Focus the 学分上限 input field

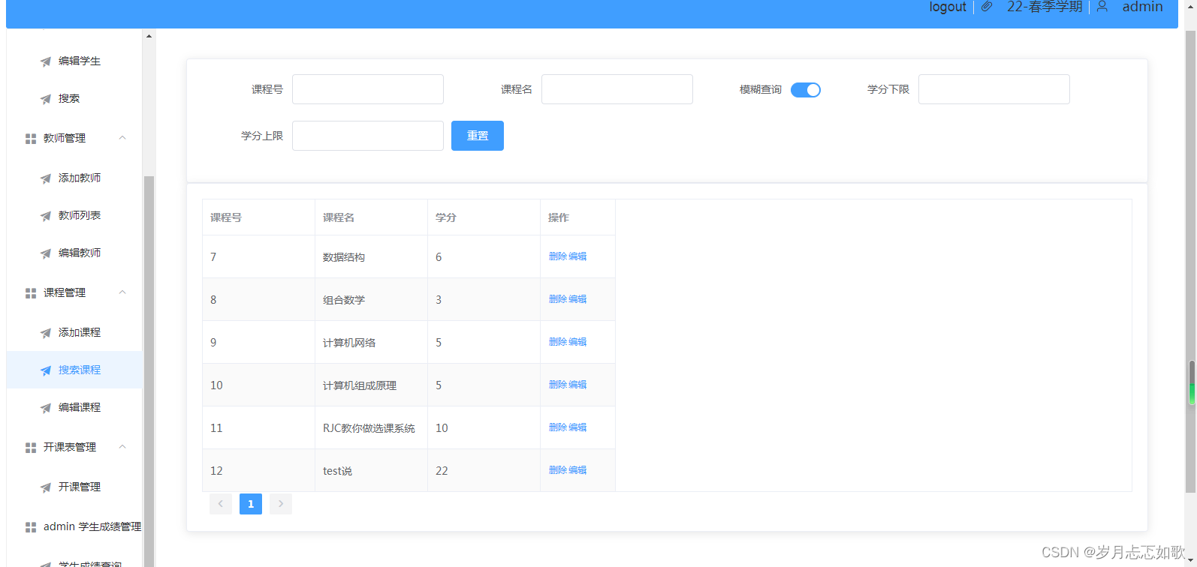point(368,136)
